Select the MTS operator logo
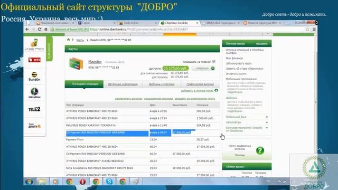The height and width of the screenshot is (190, 338). pos(34,60)
